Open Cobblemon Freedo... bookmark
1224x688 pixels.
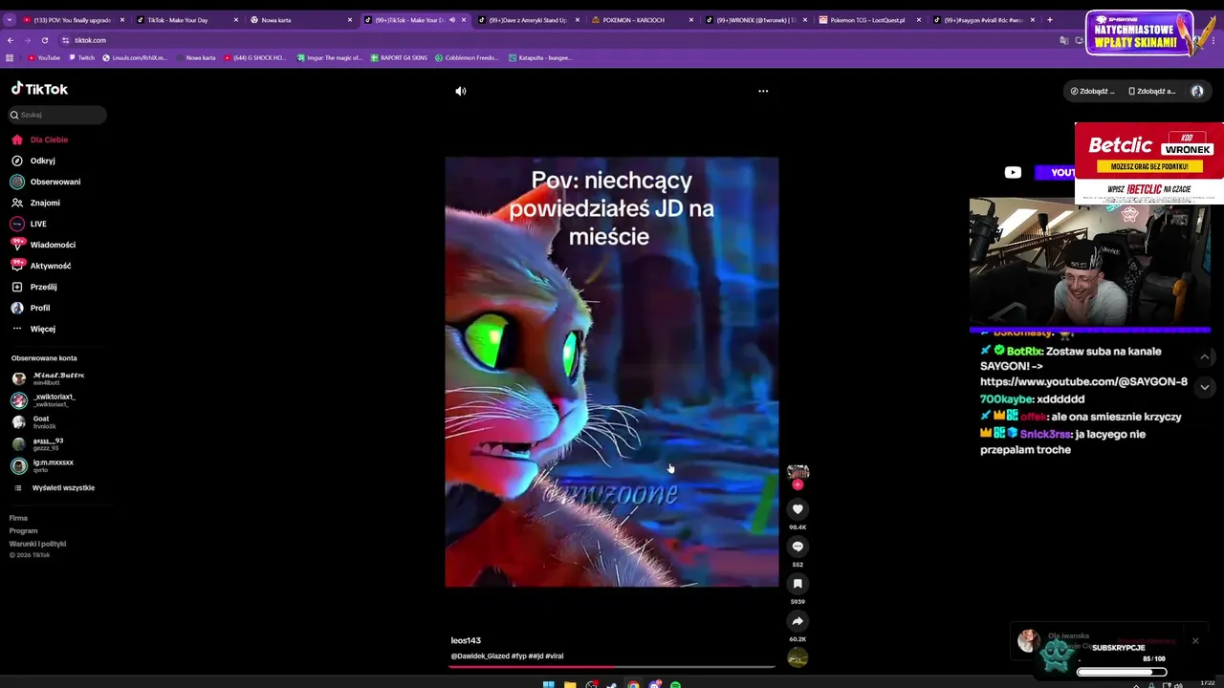(x=467, y=57)
